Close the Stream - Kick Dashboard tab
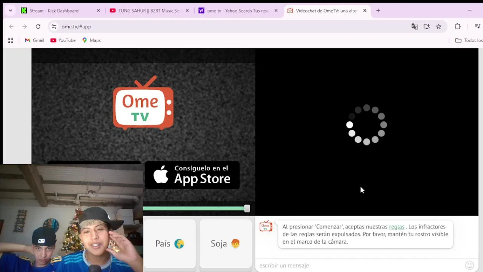The image size is (483, 272). [98, 11]
